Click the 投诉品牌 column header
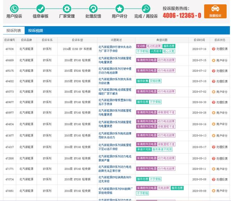This screenshot has height=201, width=231. click(26, 40)
